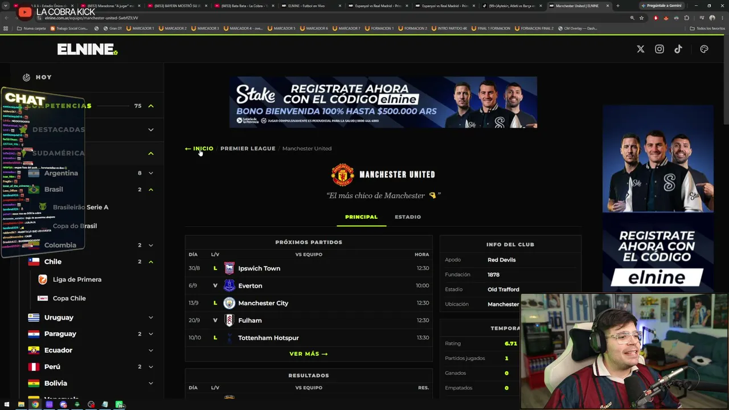Click the Manchester City badge in fixtures
The height and width of the screenshot is (410, 729).
coord(229,303)
